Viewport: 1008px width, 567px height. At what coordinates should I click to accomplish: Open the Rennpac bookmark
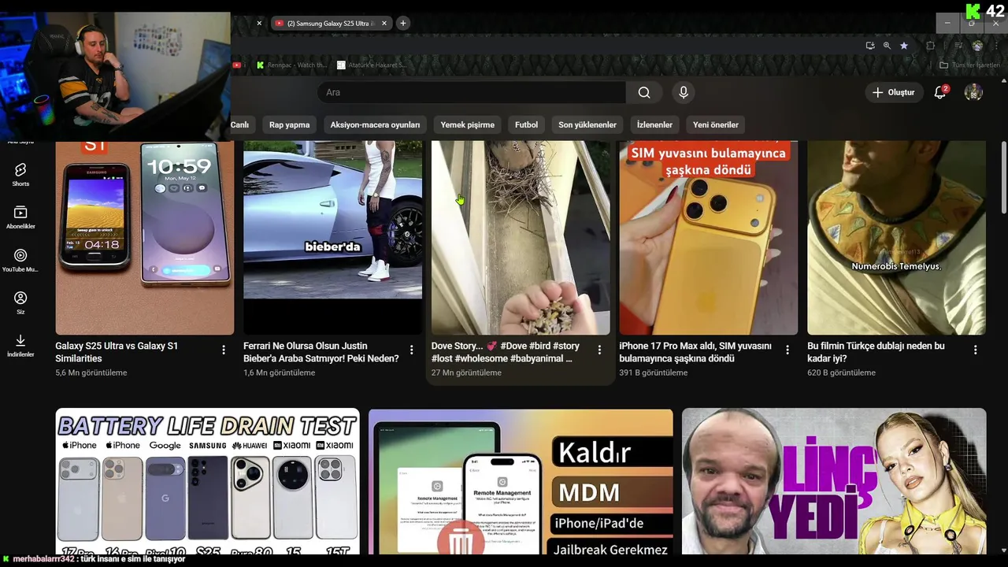[x=291, y=65]
